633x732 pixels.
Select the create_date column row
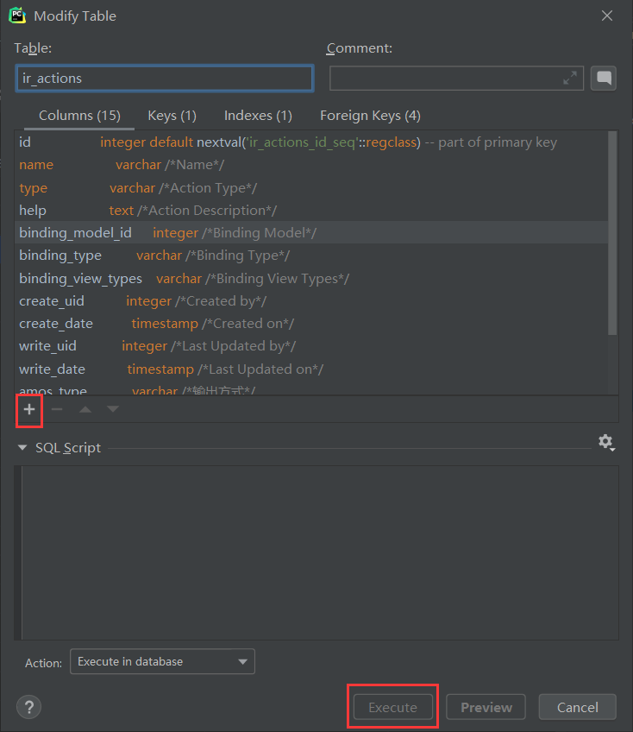[x=311, y=324]
